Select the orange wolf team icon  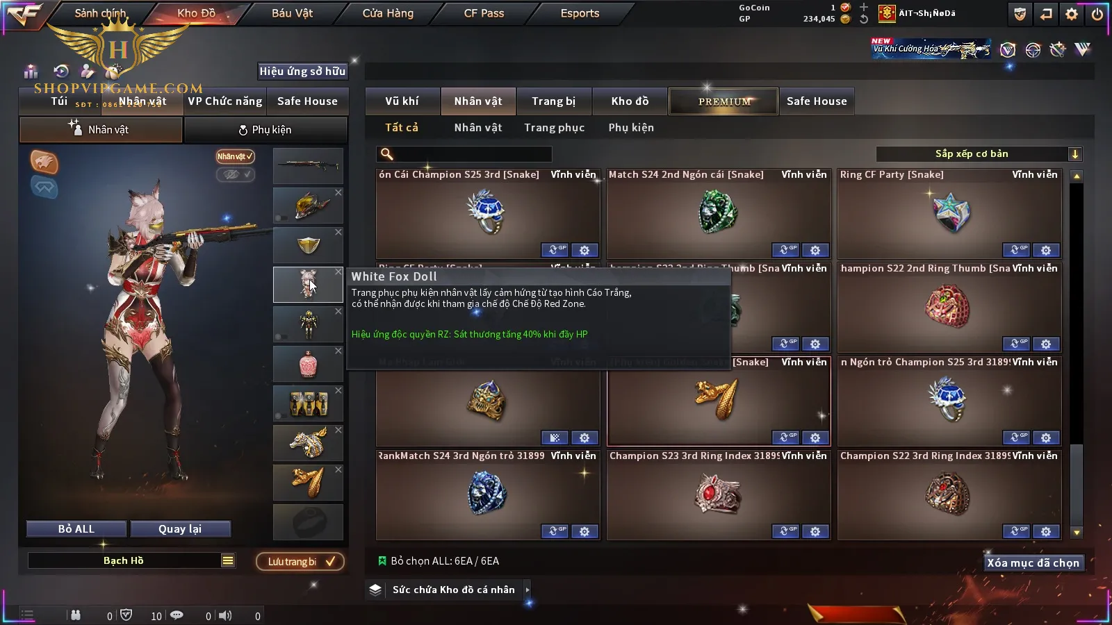click(x=44, y=162)
